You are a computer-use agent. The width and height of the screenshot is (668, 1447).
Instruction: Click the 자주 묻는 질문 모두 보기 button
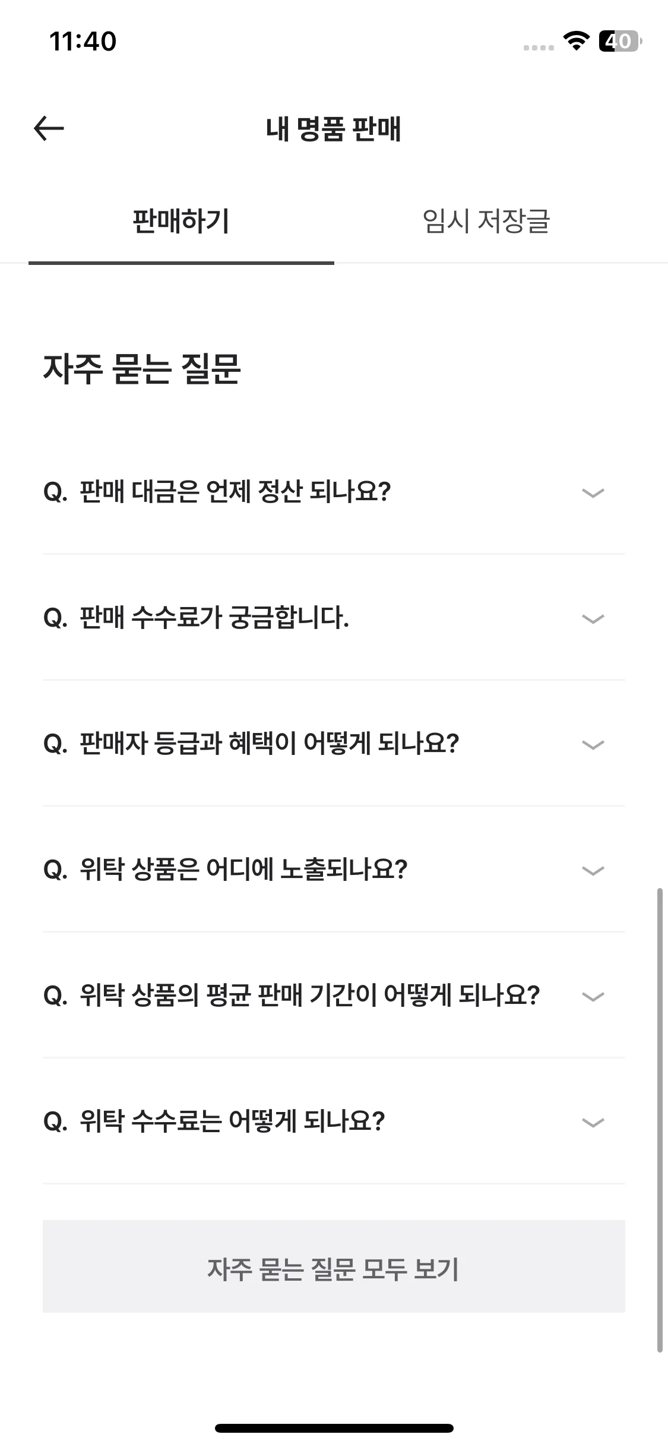tap(334, 1266)
